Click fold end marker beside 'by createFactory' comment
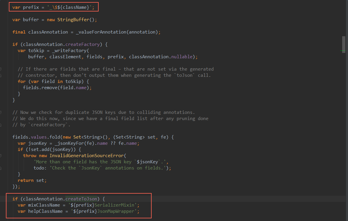This screenshot has width=348, height=221. [x=1, y=125]
